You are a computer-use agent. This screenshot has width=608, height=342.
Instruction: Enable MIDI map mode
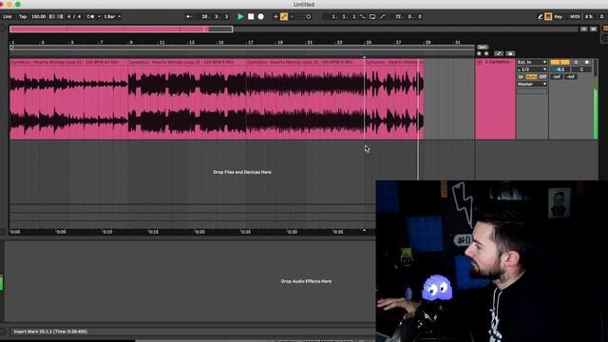pyautogui.click(x=575, y=17)
